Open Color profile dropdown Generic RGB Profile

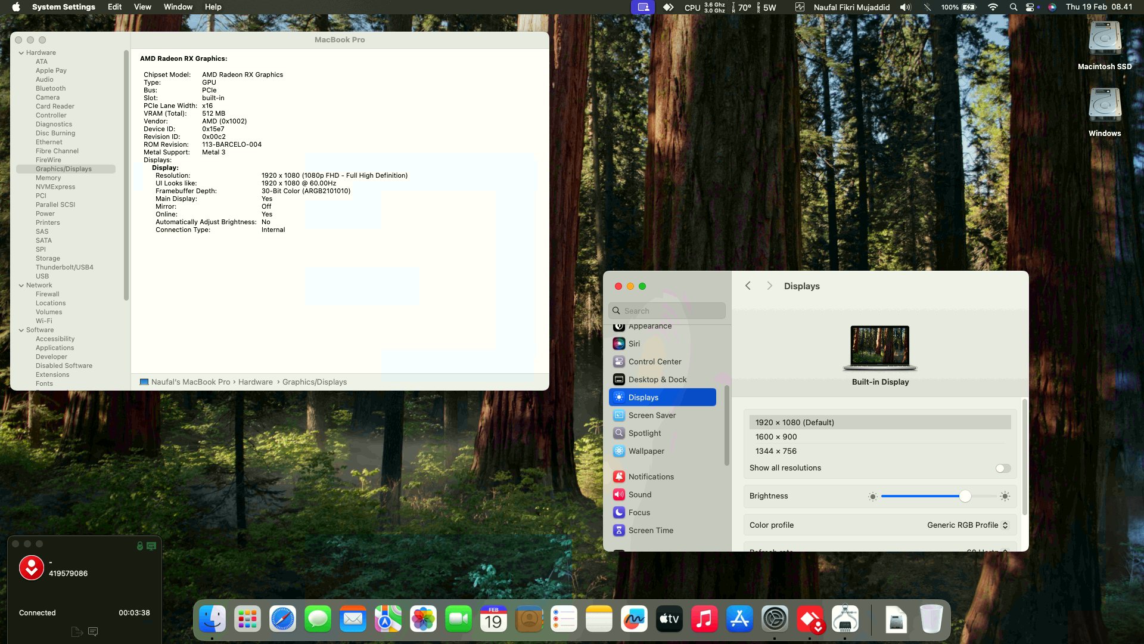point(968,525)
